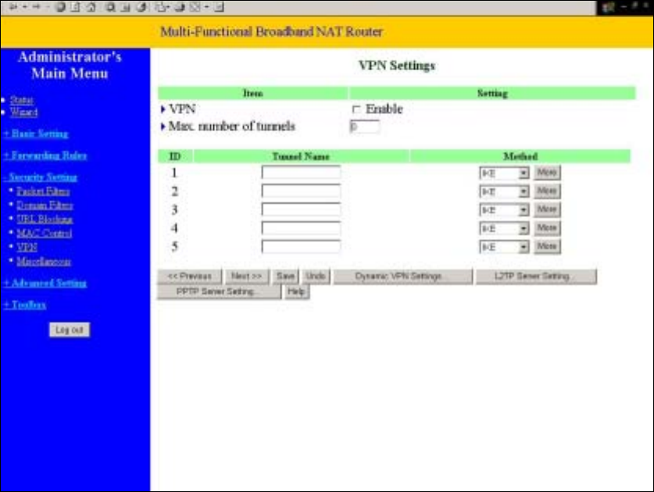Focus Tunnel Name field for ID 5
The image size is (654, 492).
tap(301, 247)
